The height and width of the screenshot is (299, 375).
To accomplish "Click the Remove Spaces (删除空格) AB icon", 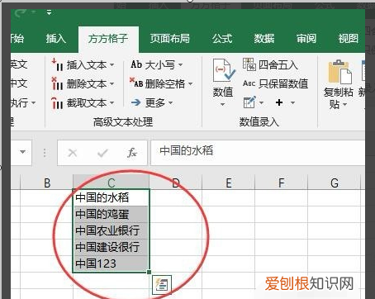I will [136, 83].
